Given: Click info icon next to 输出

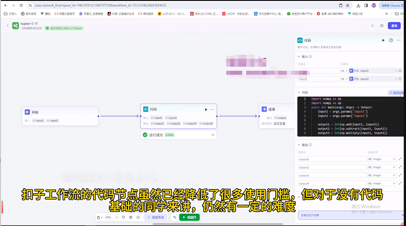Looking at the screenshot, I should point(310,145).
